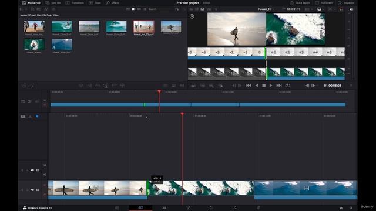Click the Append edit icon
This screenshot has height=211, width=376.
coord(89,86)
